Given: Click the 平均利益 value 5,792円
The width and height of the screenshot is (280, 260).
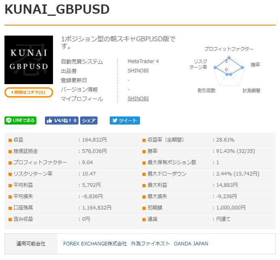Looking at the screenshot, I should pos(91,185).
